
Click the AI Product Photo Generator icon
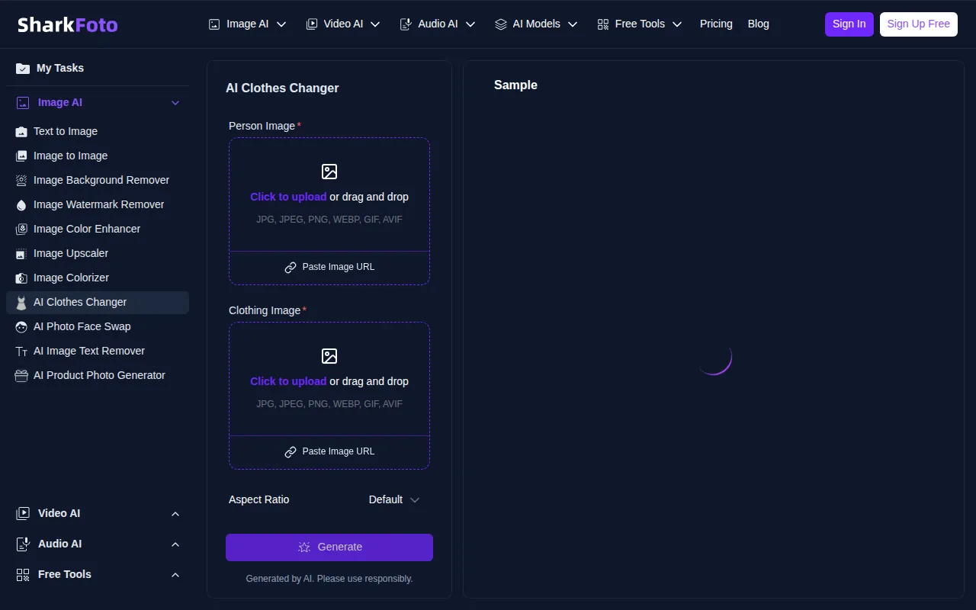[21, 376]
